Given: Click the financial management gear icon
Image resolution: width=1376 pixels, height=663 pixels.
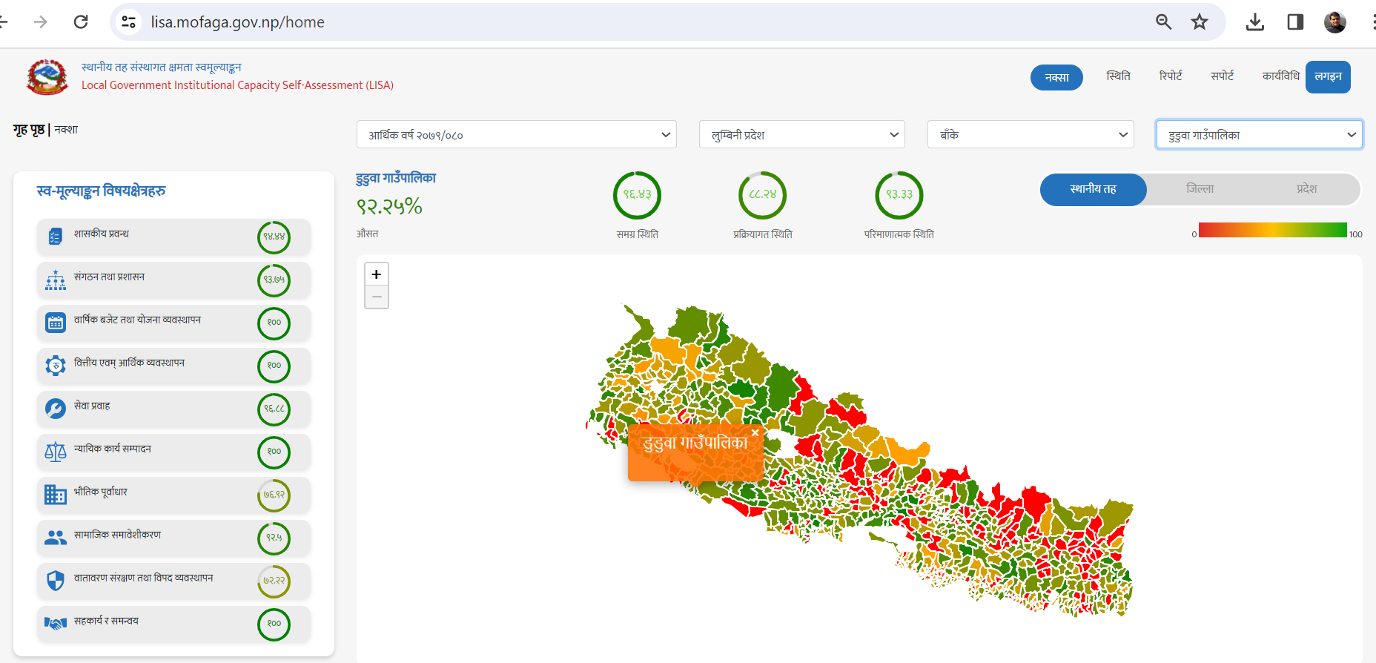Looking at the screenshot, I should point(56,366).
